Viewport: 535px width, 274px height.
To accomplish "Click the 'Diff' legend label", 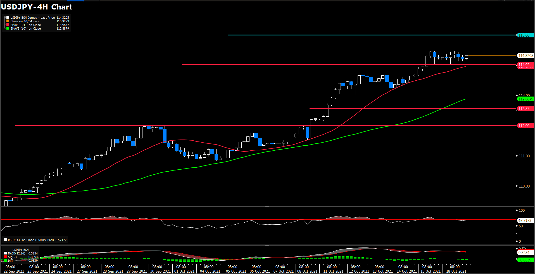I will [x=10, y=261].
